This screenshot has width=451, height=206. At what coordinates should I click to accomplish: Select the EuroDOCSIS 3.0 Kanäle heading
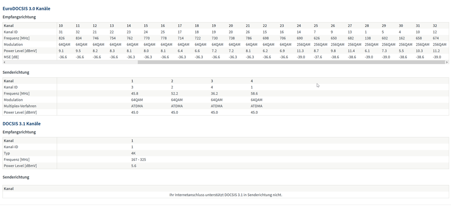27,9
